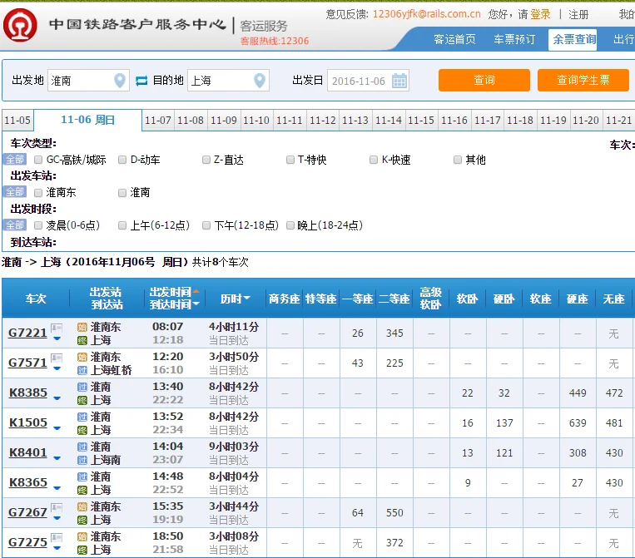The height and width of the screenshot is (558, 635).
Task: Expand stops list for G7267
Action: point(57,518)
